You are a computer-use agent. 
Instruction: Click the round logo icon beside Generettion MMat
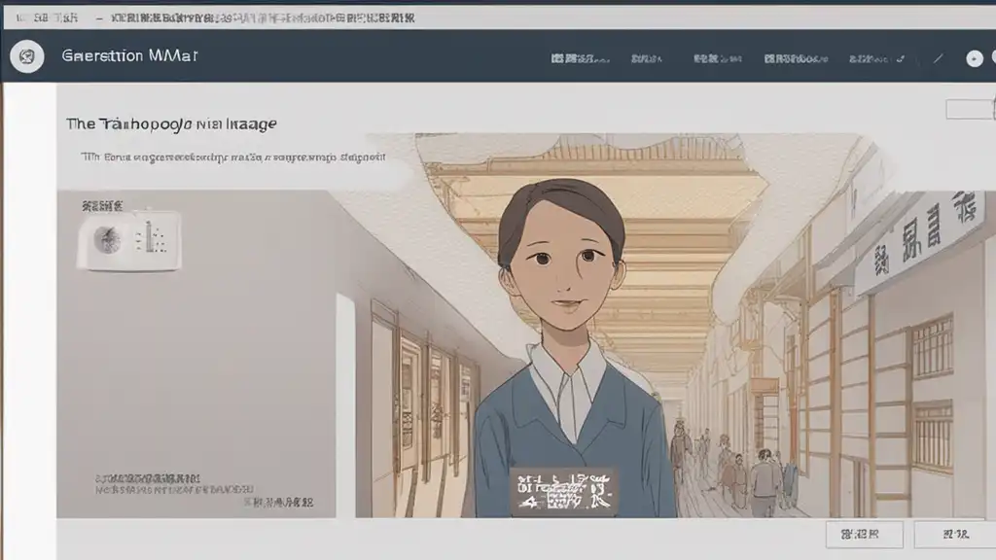[x=26, y=56]
